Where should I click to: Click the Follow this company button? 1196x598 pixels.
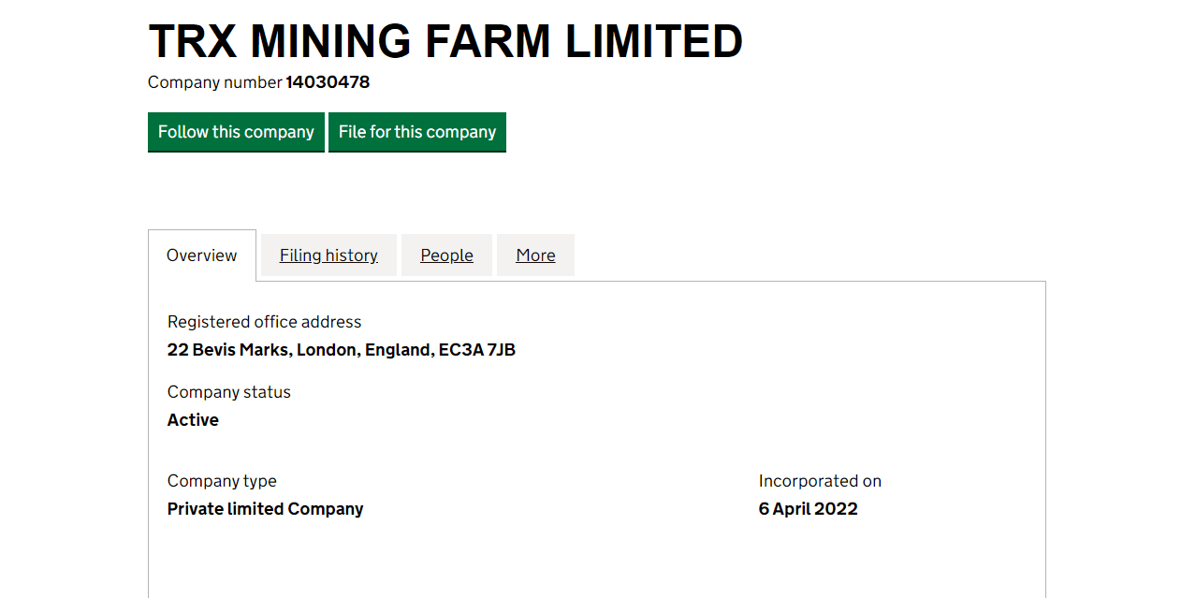236,132
